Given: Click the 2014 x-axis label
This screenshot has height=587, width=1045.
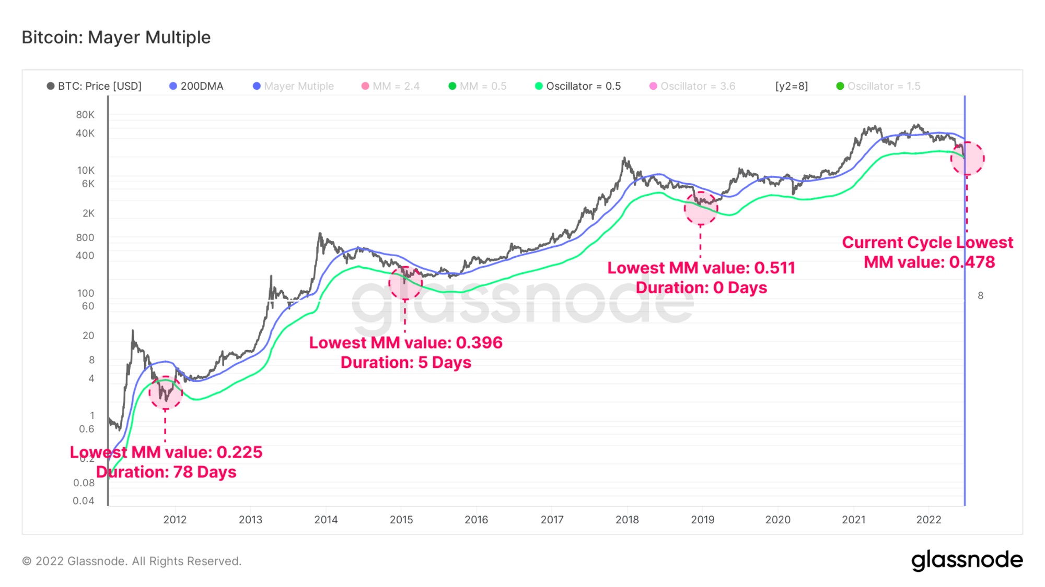Looking at the screenshot, I should tap(326, 520).
